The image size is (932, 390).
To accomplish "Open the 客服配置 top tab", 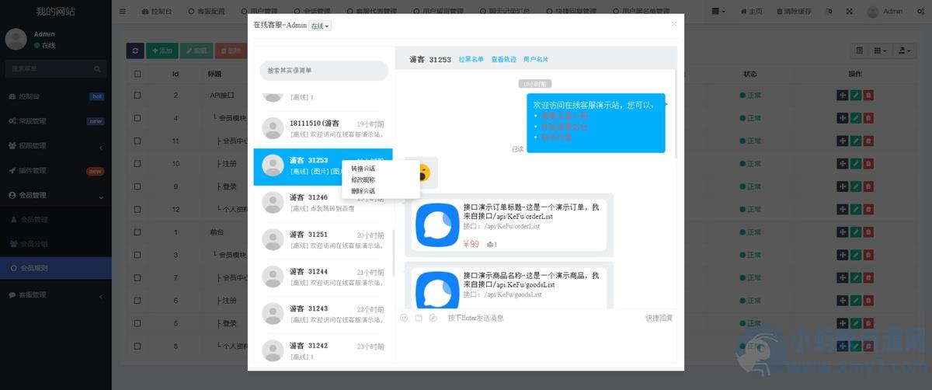I will 205,12.
